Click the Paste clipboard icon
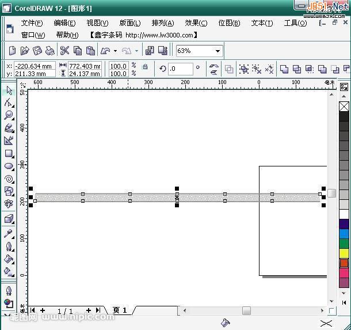 point(90,51)
